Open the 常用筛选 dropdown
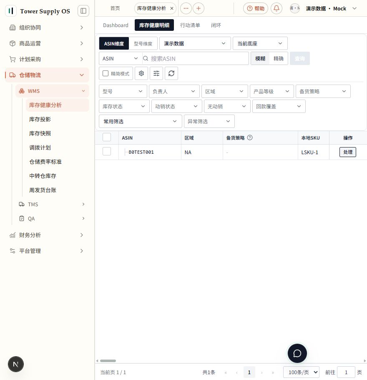 [141, 121]
